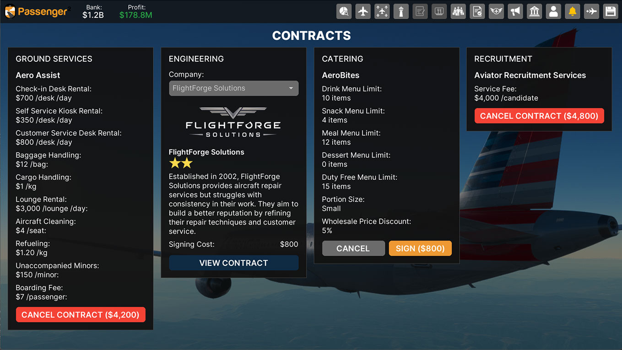Click the control tower icon
The image size is (622, 350).
point(401,11)
